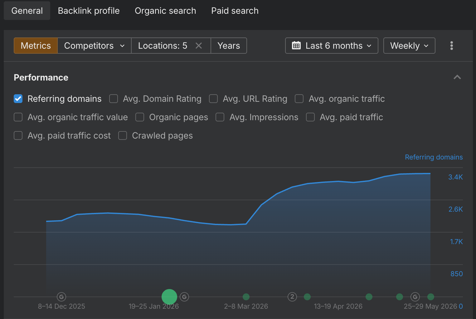Tick Avg. paid traffic checkbox
This screenshot has height=319, width=476.
tap(310, 117)
